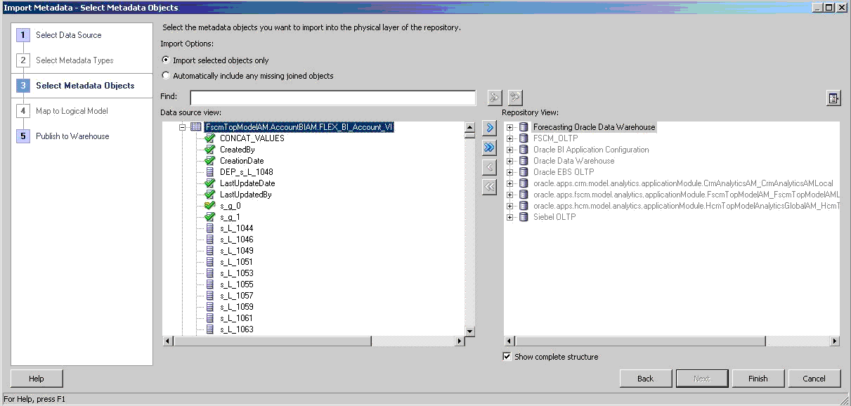Click the Help button
Screen dimensions: 851x406
[37, 379]
